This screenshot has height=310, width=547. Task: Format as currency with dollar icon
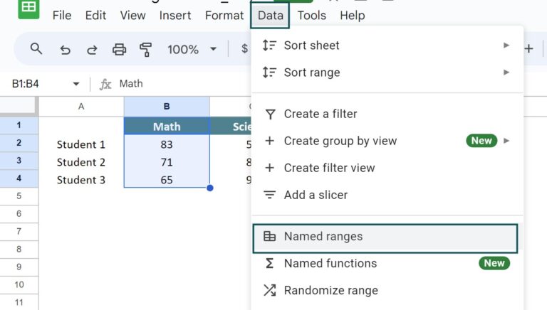coord(244,49)
